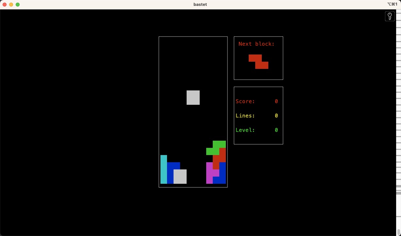This screenshot has width=401, height=236.
Task: Click the "Next block:" label
Action: tap(256, 44)
